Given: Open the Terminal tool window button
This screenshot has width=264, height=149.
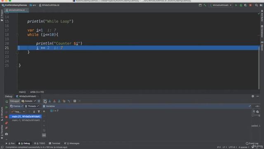Looking at the screenshot, I should (54, 144).
